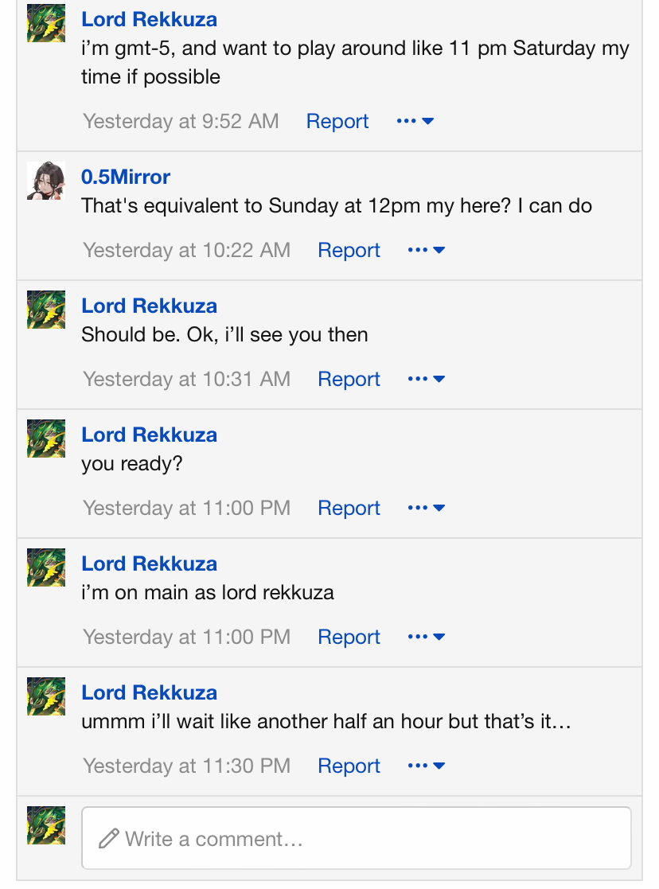Image resolution: width=659 pixels, height=889 pixels.
Task: Open Lord Rekkuza name on gmt-5 comment
Action: 149,19
